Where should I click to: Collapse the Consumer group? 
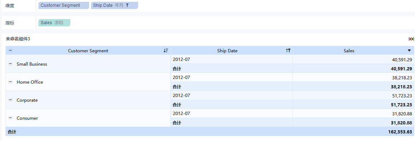click(x=10, y=118)
